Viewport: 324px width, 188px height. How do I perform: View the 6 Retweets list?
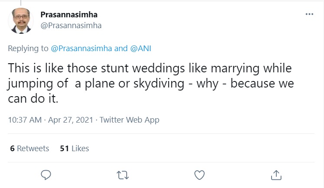(x=29, y=149)
